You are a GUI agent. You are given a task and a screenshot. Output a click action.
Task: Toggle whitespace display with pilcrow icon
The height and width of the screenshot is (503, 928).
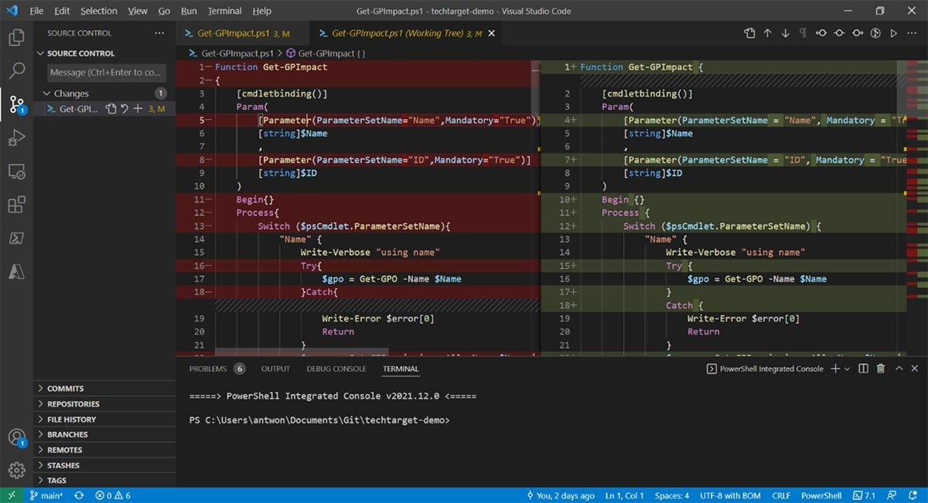[803, 33]
